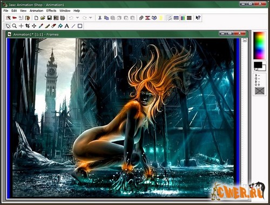The height and width of the screenshot is (205, 270).
Task: Click the last grayed paste icon
Action: [132, 18]
